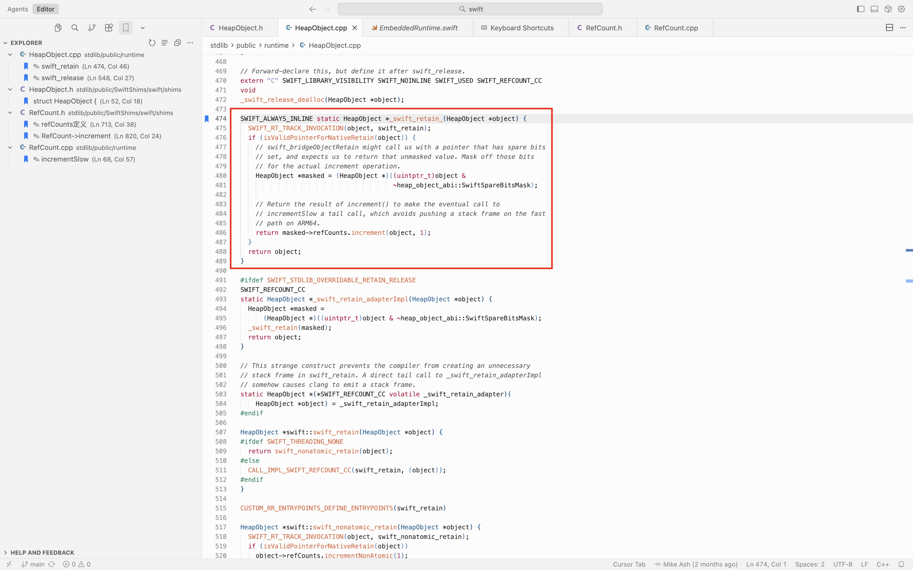Open the notifications bell in status bar
This screenshot has width=913, height=570.
coord(901,564)
